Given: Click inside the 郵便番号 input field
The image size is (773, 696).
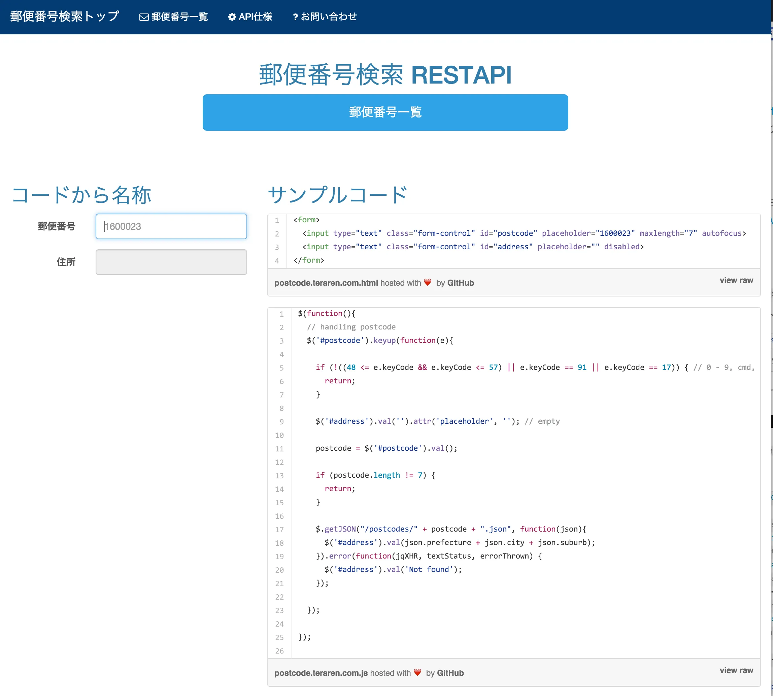Looking at the screenshot, I should pos(171,226).
